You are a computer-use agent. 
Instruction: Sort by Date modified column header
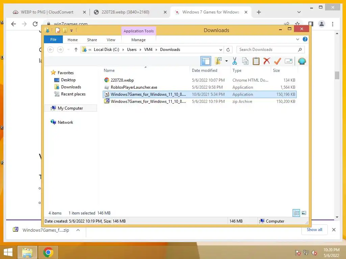[x=209, y=70]
